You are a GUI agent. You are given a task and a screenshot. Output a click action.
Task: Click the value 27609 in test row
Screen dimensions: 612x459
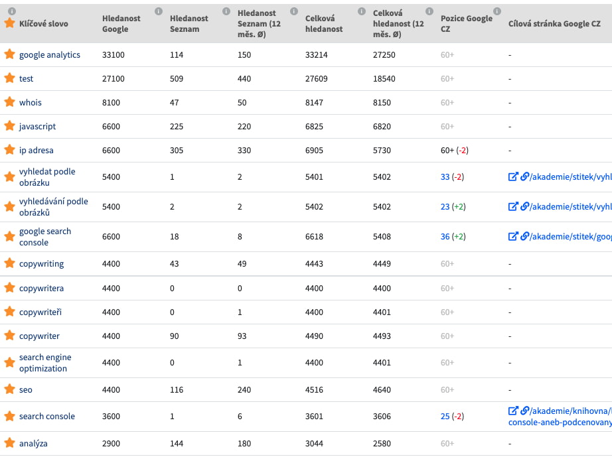316,78
